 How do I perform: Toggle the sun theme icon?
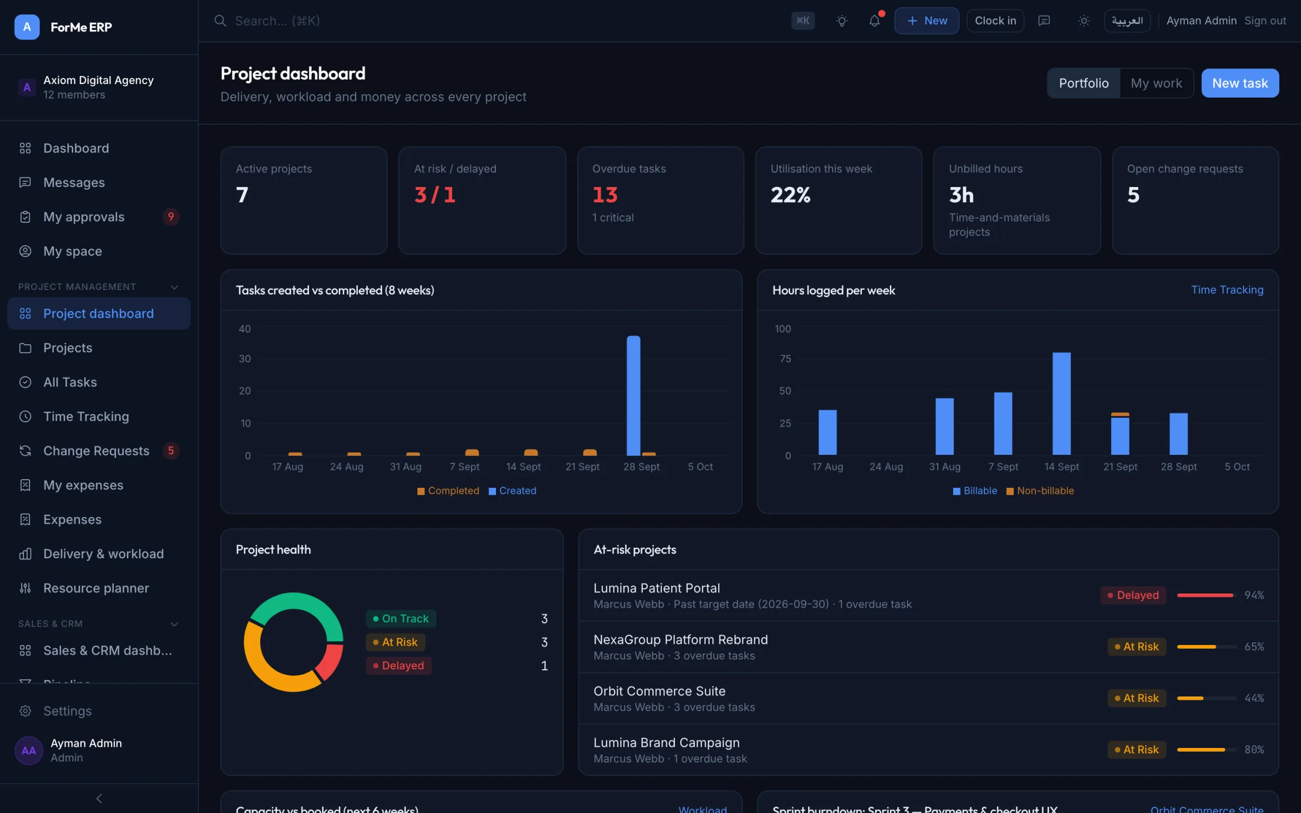click(1084, 21)
